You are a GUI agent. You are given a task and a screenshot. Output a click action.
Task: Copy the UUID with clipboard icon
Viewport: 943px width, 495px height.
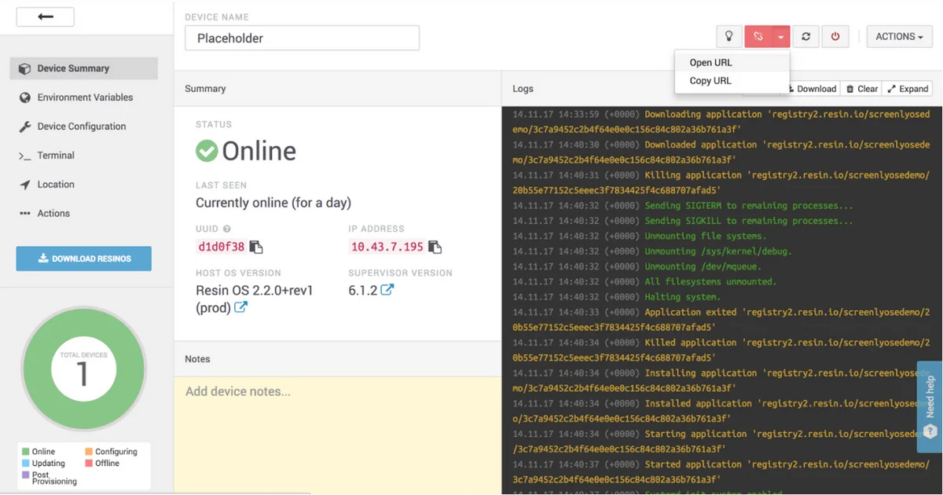tap(256, 247)
